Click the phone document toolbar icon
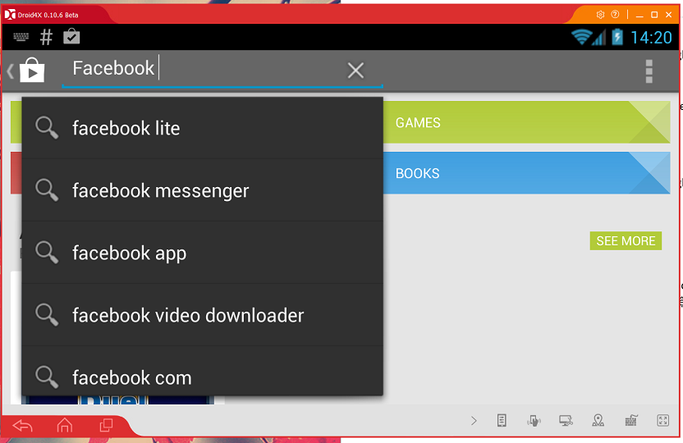Viewport: 683px width, 443px height. 502,420
